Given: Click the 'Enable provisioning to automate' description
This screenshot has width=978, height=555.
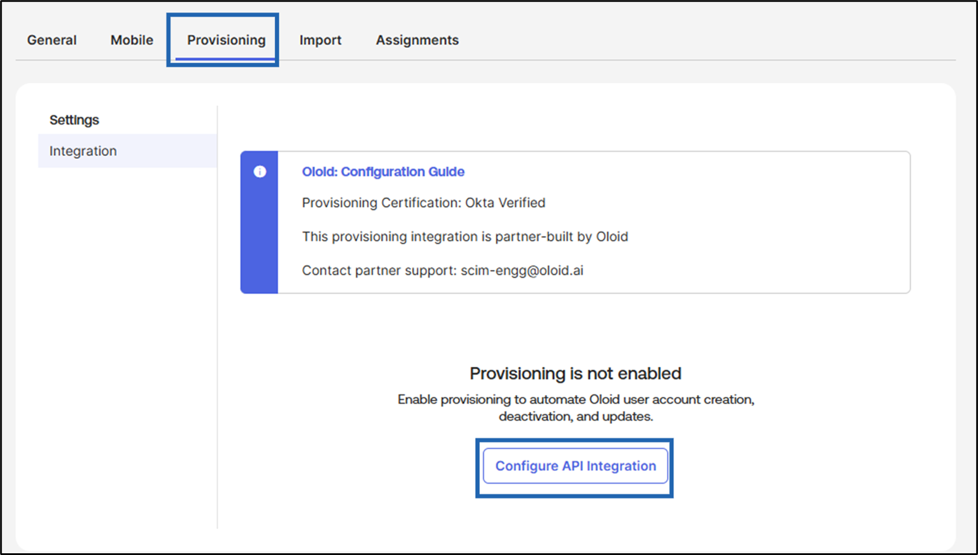Looking at the screenshot, I should click(576, 408).
